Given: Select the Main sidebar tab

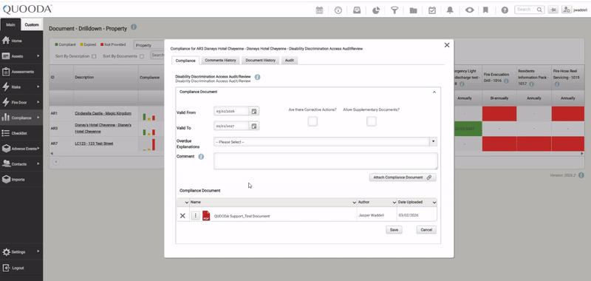Looking at the screenshot, I should [10, 24].
